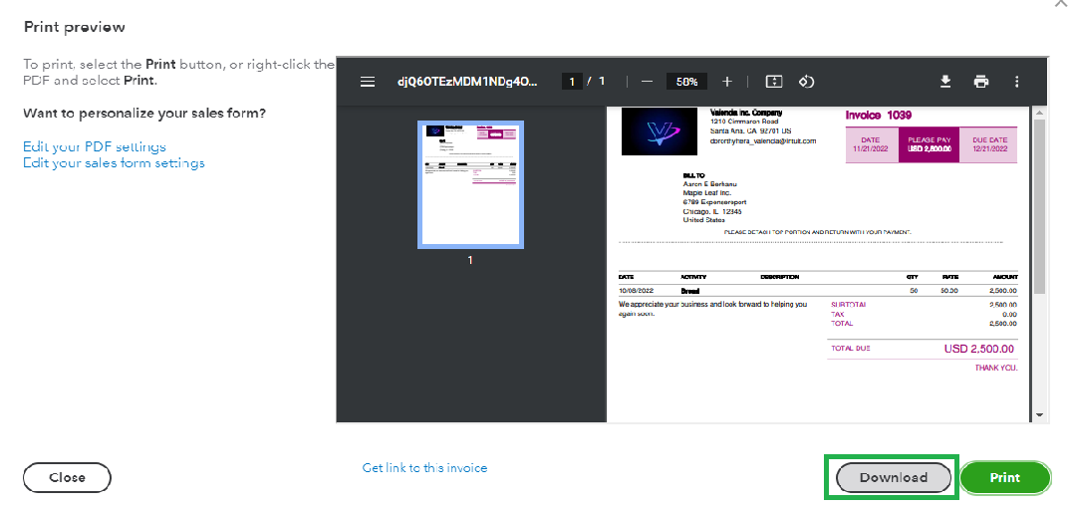Click the ACTIVITY column header
The height and width of the screenshot is (510, 1071).
pyautogui.click(x=693, y=277)
